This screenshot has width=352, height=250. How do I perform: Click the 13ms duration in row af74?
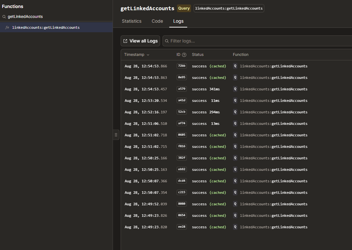[x=215, y=124]
